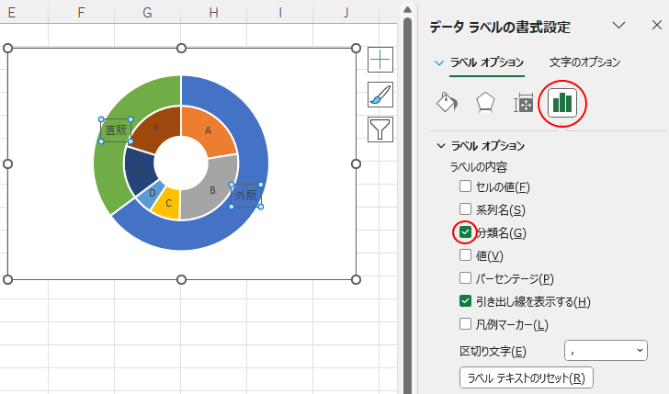Screen dimensions: 669x394
Task: Open the 区切り文字(E) dropdown
Action: 606,351
